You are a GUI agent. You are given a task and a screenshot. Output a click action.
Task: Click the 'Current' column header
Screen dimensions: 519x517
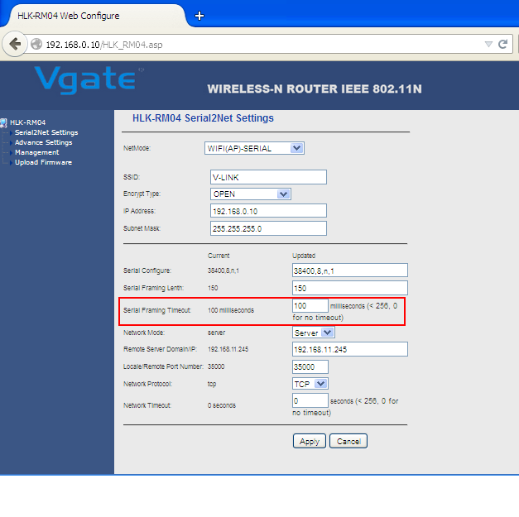coord(219,256)
